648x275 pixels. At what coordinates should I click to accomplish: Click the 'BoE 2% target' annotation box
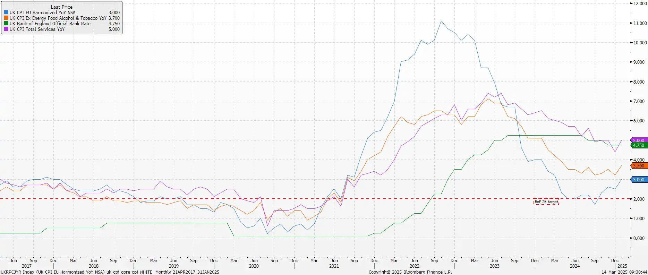(x=546, y=202)
